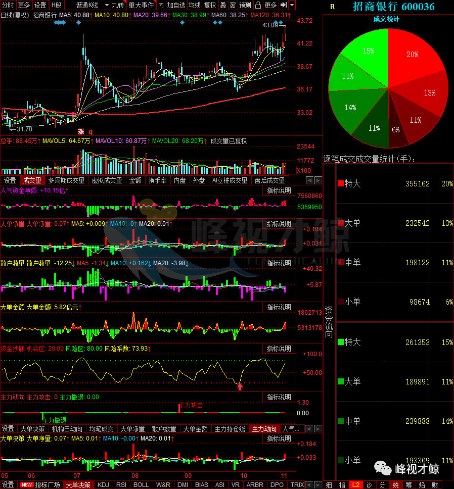This screenshot has width=454, height=489.
Task: Select the 主力持仓线 indicator tab
Action: coord(230,429)
